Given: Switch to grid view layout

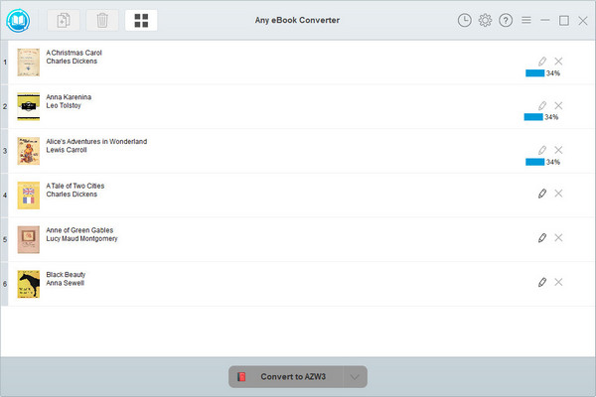Looking at the screenshot, I should point(141,20).
